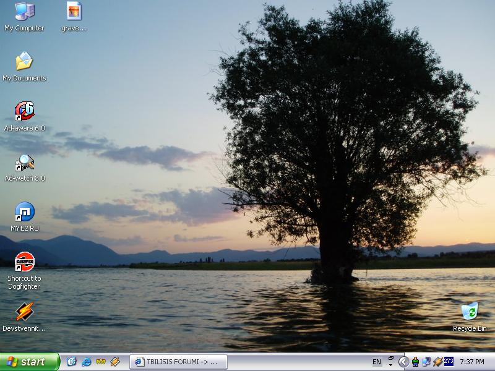Click the 7:37 PM clock
This screenshot has width=495, height=371.
pyautogui.click(x=472, y=362)
